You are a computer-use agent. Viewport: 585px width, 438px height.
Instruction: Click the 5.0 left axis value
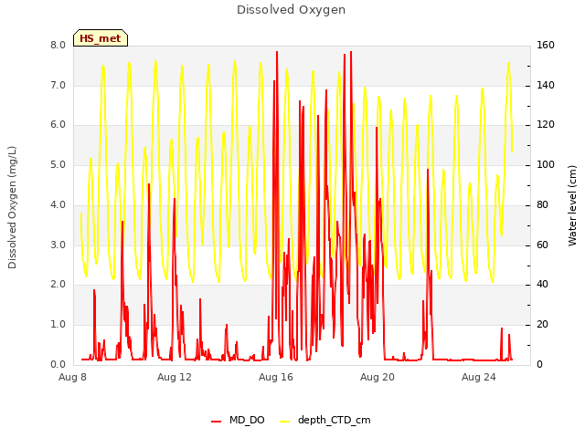(x=58, y=164)
